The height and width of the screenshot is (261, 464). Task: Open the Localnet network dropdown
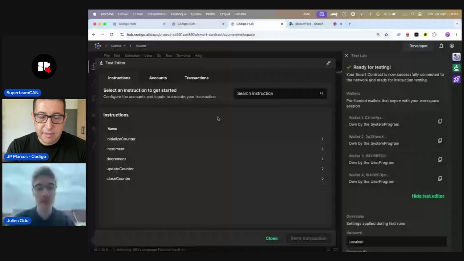coord(396,242)
